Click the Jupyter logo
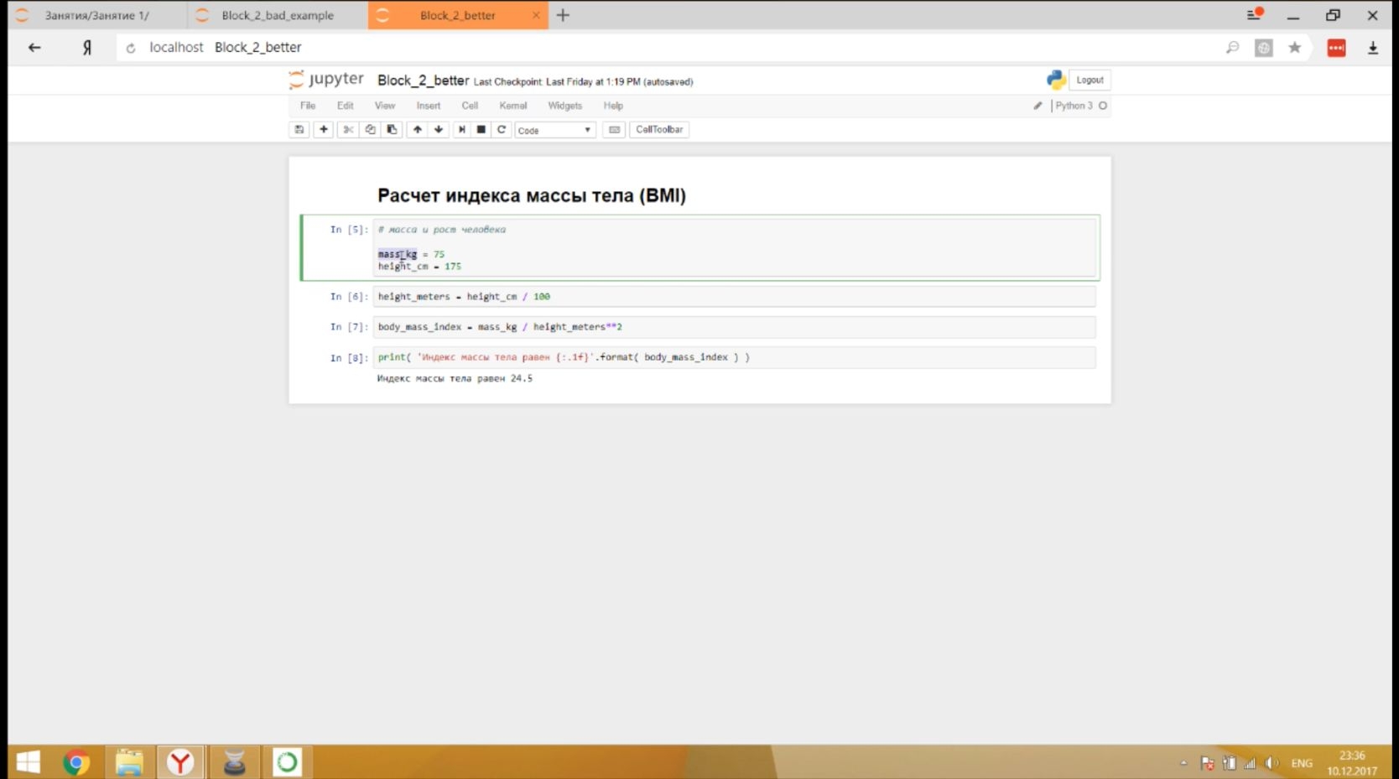The height and width of the screenshot is (779, 1399). pos(326,80)
